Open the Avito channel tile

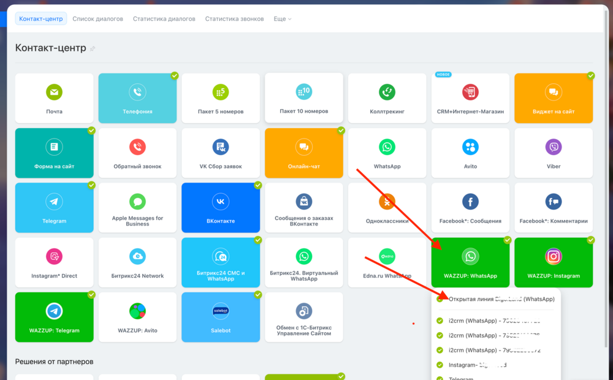[471, 153]
